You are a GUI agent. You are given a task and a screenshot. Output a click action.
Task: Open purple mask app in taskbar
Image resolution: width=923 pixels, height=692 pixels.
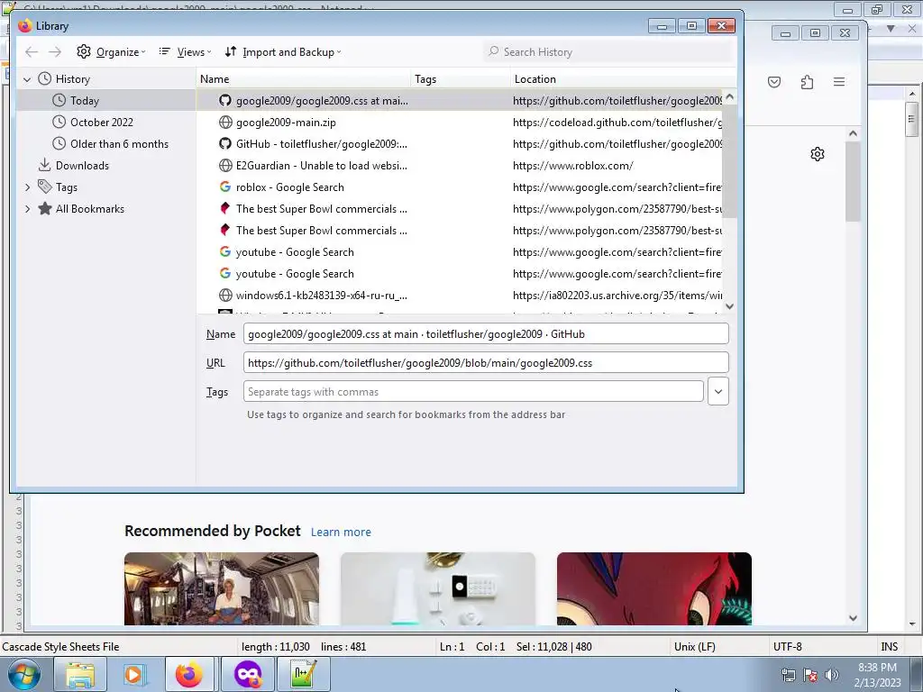[x=247, y=674]
